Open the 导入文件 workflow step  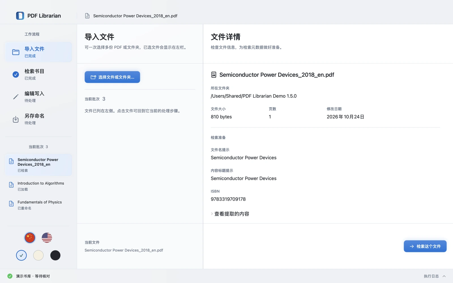(x=39, y=52)
